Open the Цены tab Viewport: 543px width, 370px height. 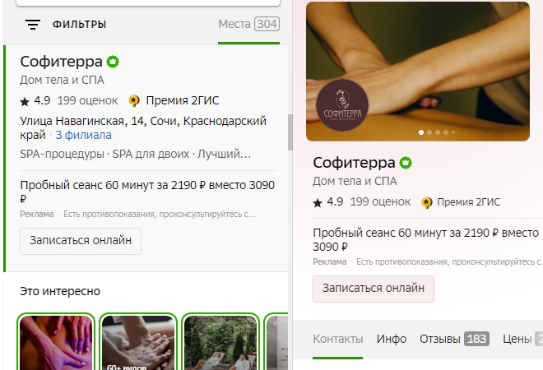tap(522, 339)
